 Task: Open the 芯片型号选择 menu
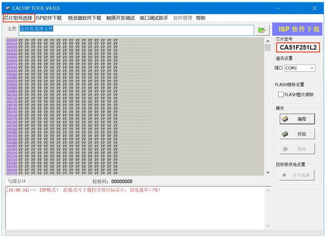point(18,18)
